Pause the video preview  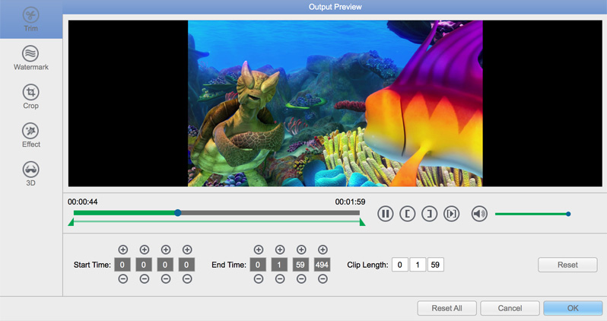click(386, 214)
